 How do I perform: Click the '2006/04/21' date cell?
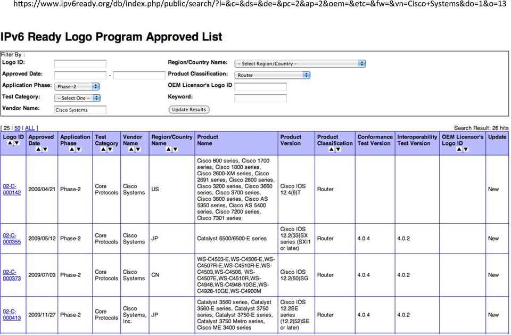coord(42,189)
